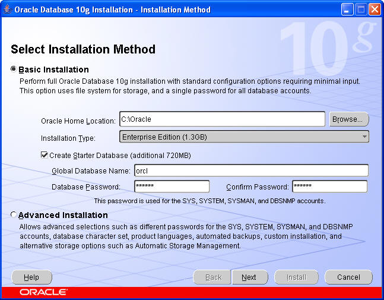Open the Installation Type dropdown
The width and height of the screenshot is (384, 300).
point(244,137)
